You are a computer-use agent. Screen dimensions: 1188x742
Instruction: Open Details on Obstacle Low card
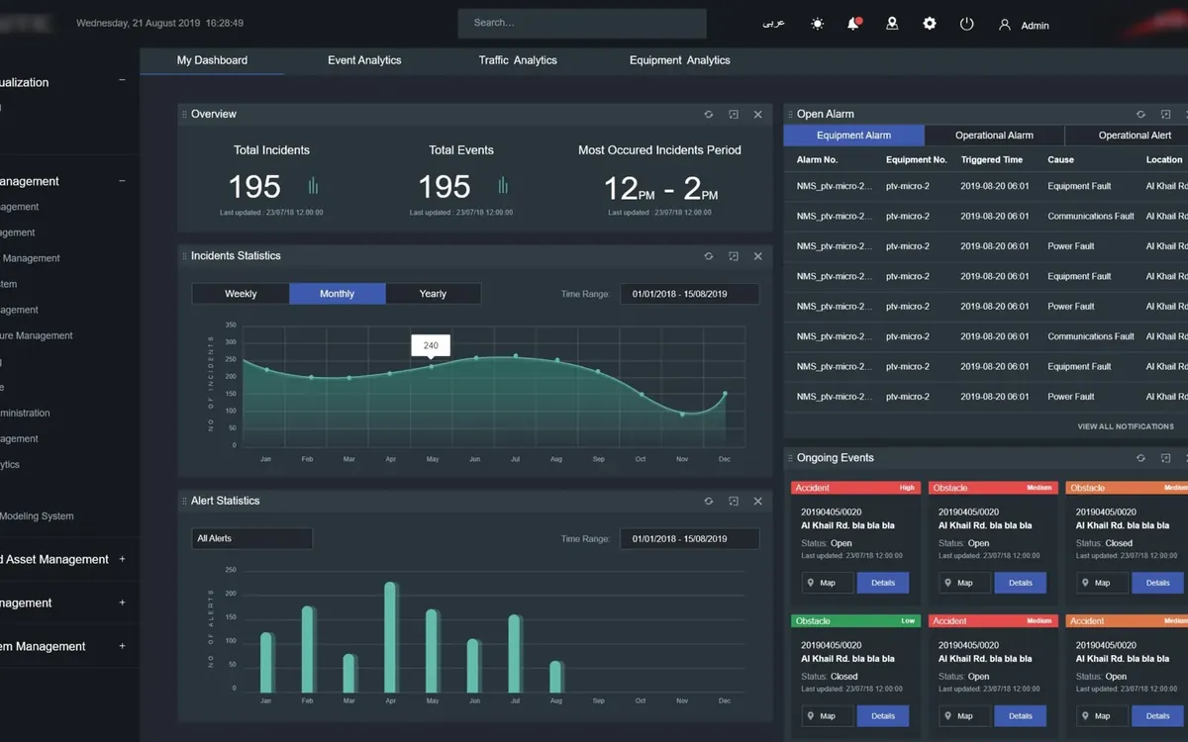[x=883, y=715]
